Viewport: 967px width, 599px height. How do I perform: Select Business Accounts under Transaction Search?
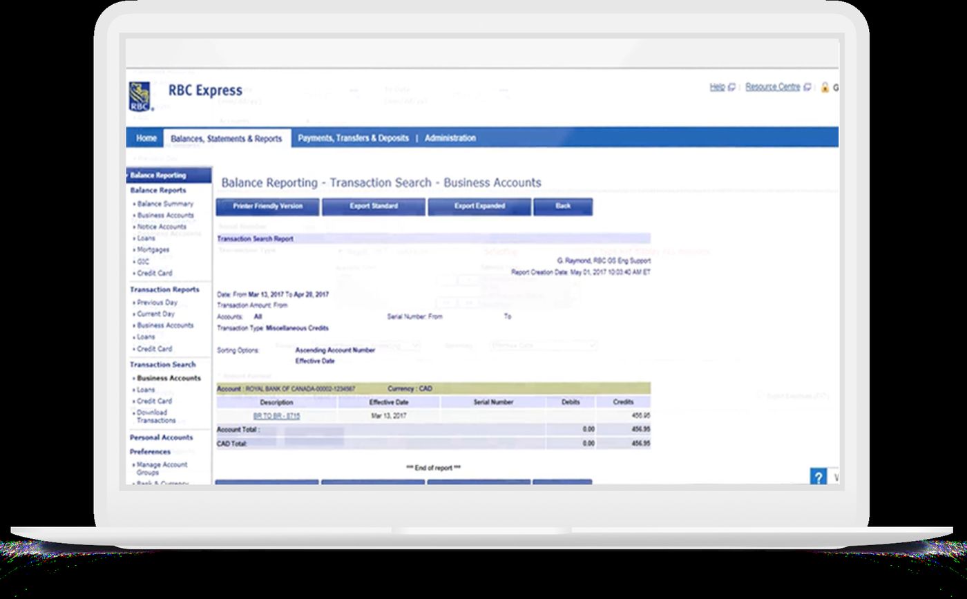coord(169,378)
